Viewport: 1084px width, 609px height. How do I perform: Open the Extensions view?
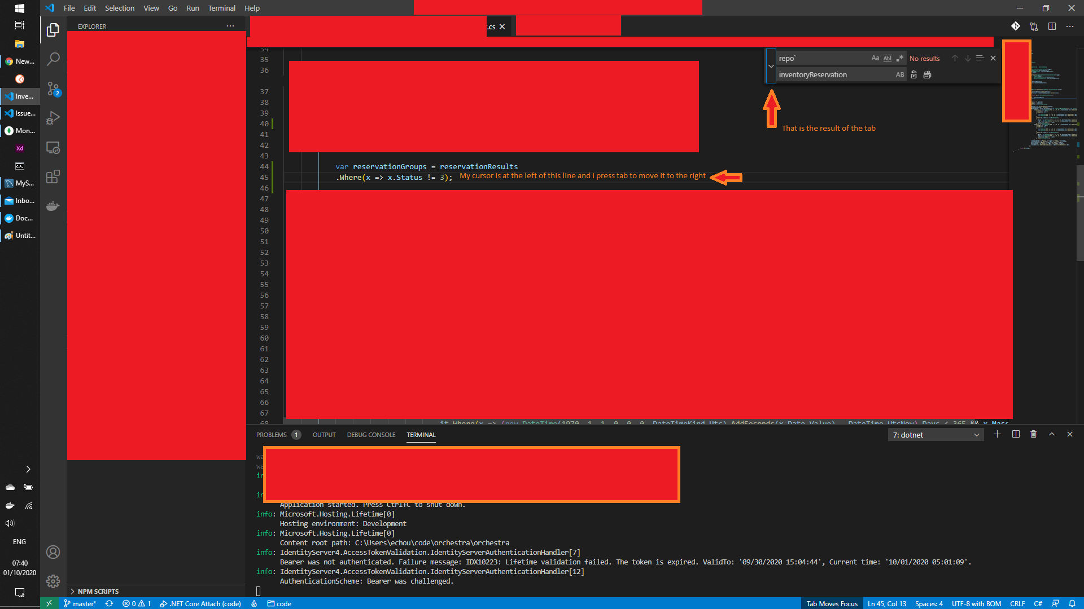pyautogui.click(x=53, y=177)
